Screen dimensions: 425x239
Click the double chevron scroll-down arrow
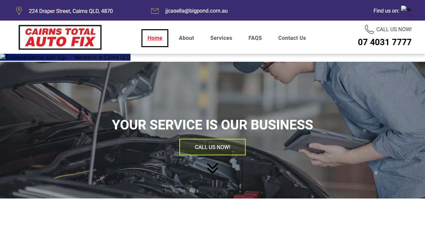[x=212, y=168]
